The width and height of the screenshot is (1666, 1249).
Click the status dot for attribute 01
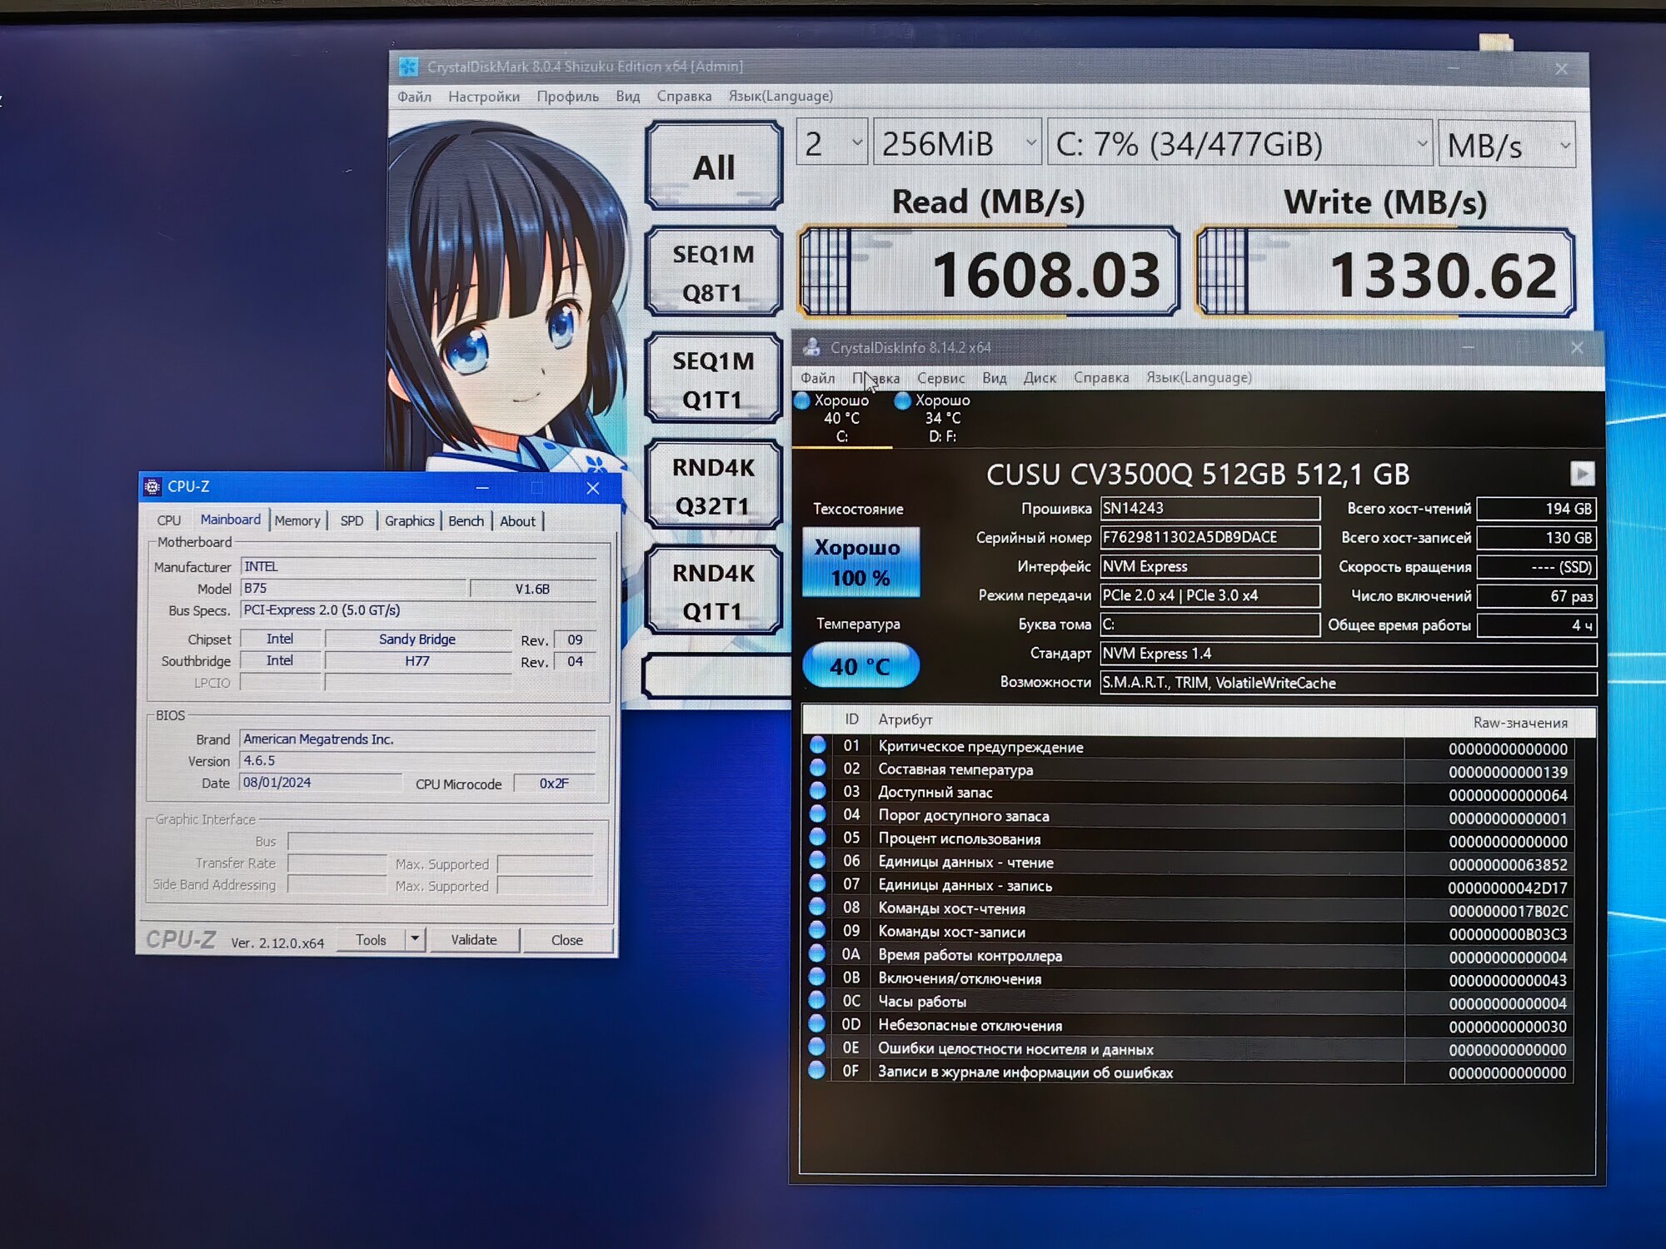point(817,745)
